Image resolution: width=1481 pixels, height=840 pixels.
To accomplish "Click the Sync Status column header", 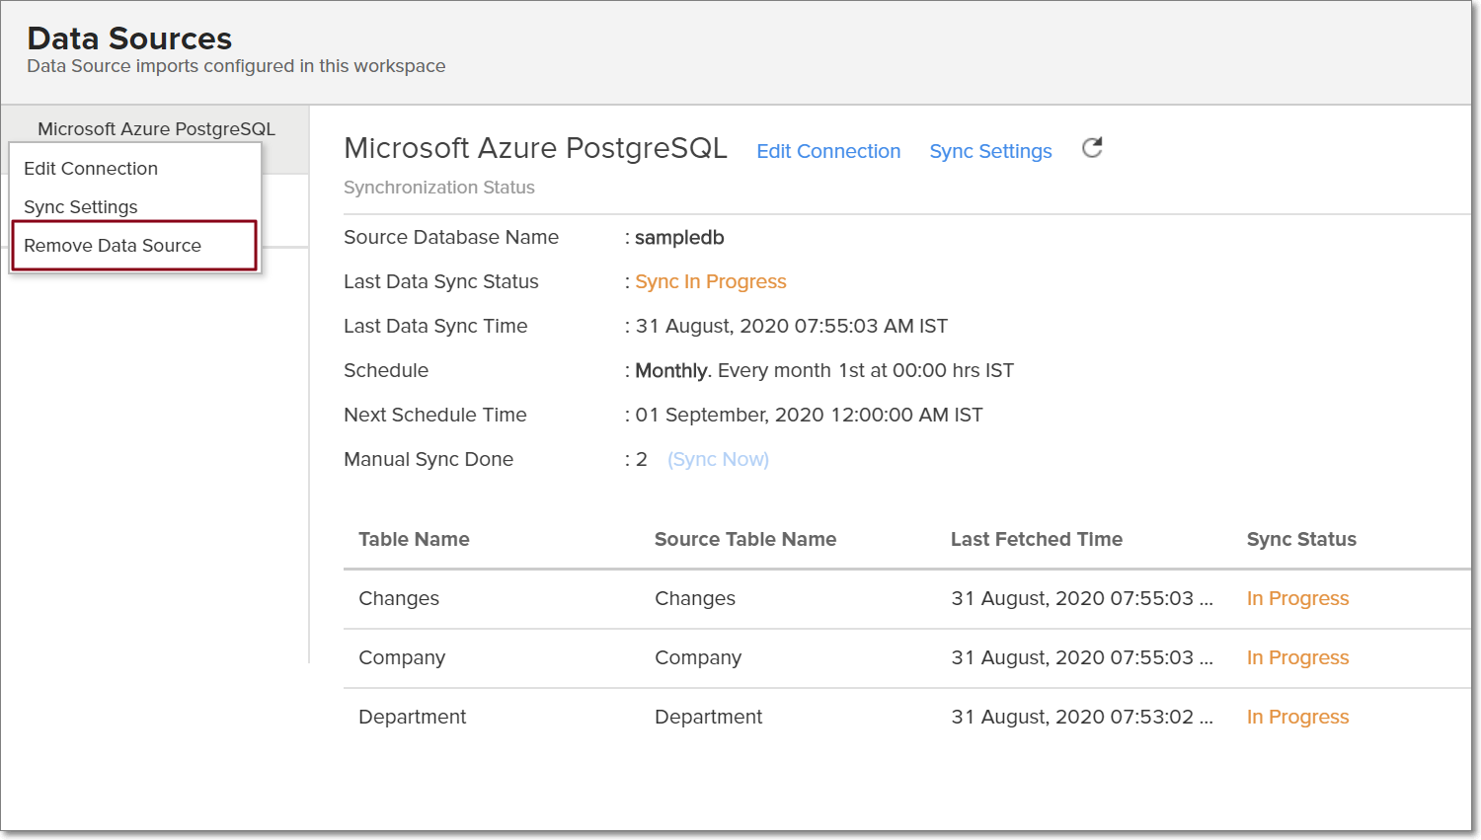I will coord(1300,539).
